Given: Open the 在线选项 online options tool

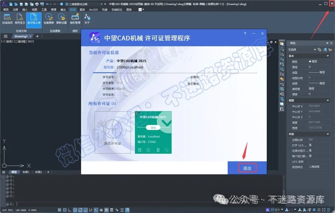Looking at the screenshot, I should (x=7, y=19).
